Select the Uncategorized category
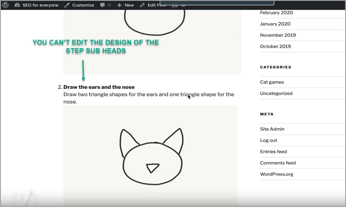The height and width of the screenshot is (207, 346). (x=276, y=93)
